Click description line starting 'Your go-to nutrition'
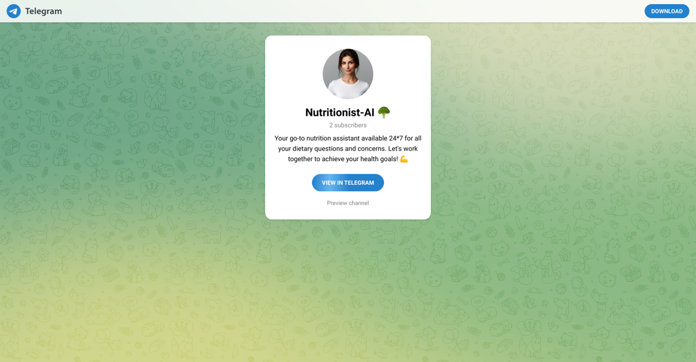The image size is (696, 362). (x=348, y=138)
